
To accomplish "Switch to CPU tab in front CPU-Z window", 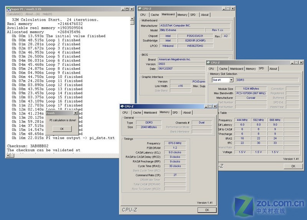I will (125, 112).
